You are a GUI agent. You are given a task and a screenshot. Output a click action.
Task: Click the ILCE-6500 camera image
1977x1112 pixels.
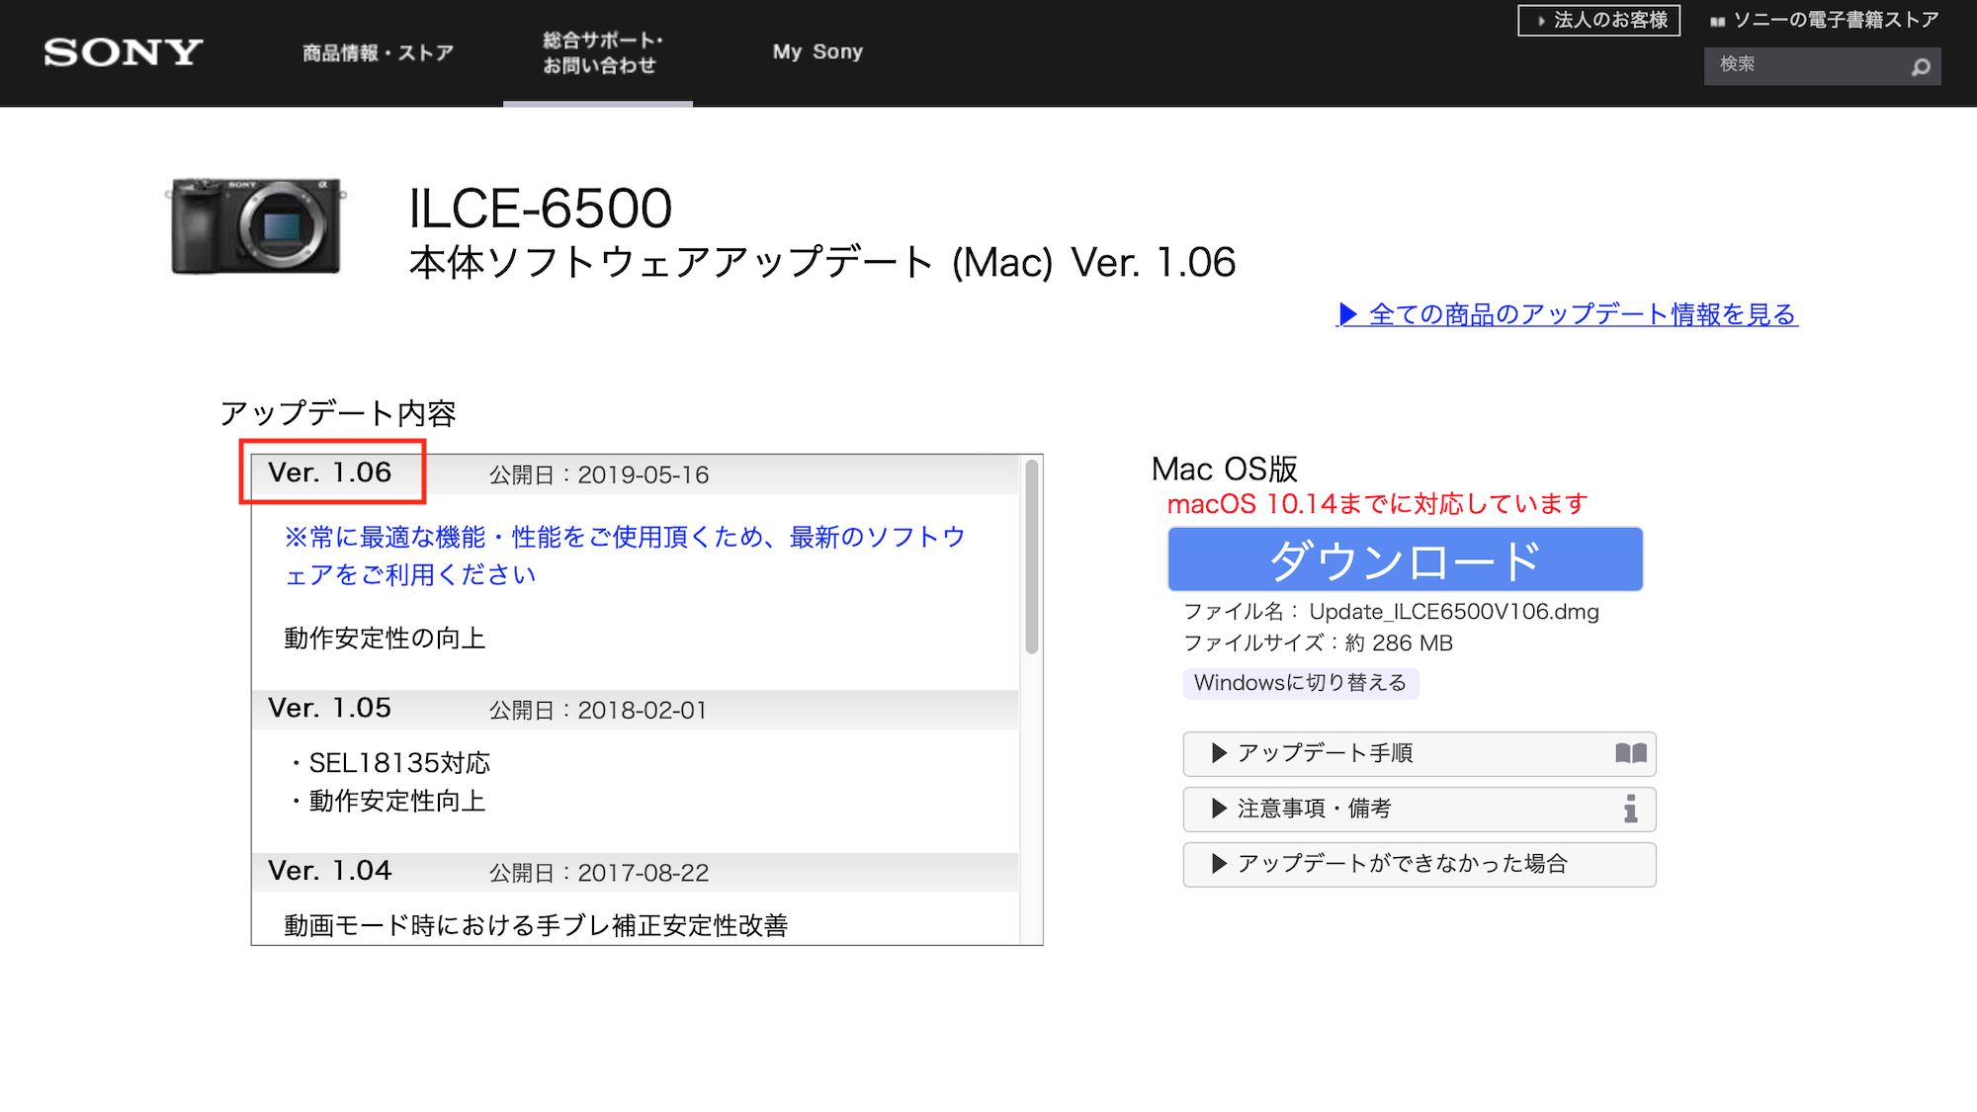[256, 225]
